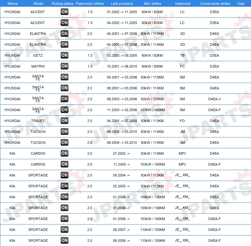Select MPV body cell in Carens 11.2005 row
Viewport: 251px width, 246px height.
pos(182,164)
